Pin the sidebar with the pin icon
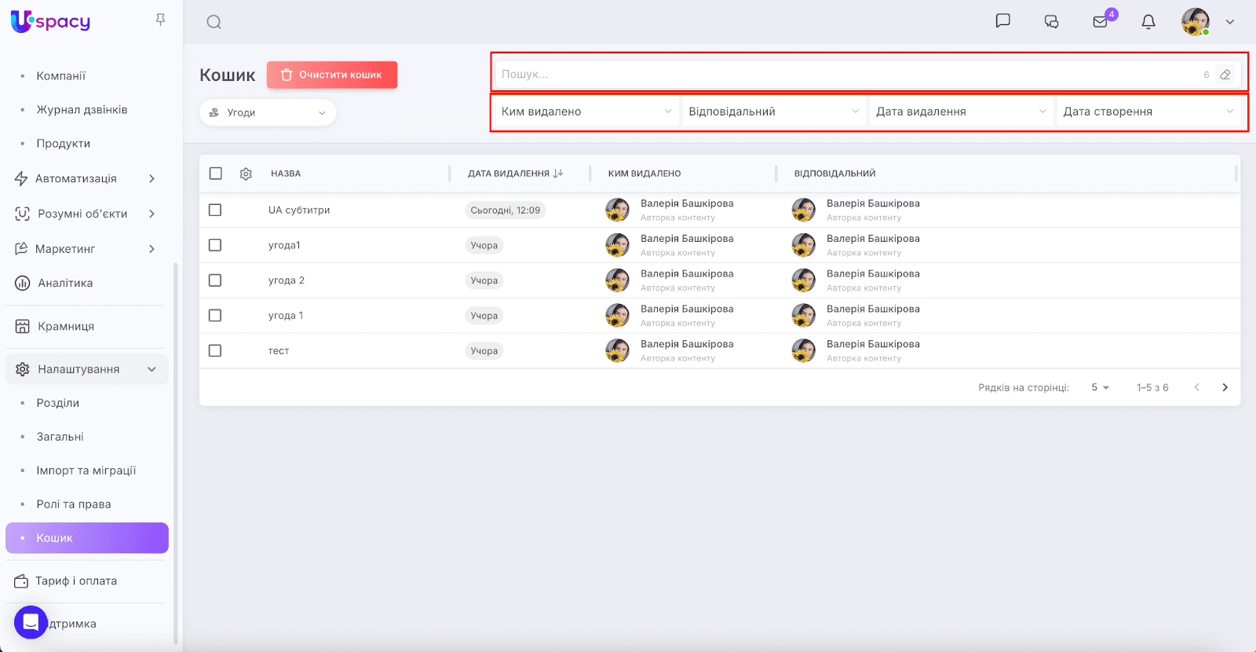Screen dimensions: 1256x652 tap(160, 20)
